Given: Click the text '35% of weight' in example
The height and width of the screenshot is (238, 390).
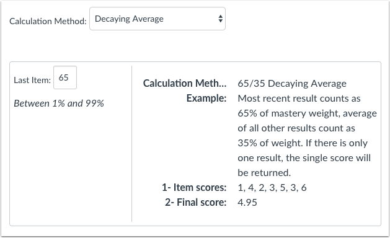Looking at the screenshot, I should 270,143.
